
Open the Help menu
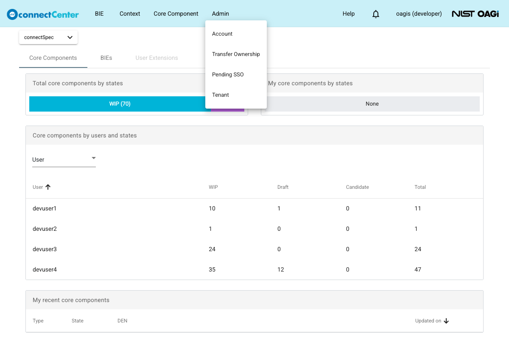click(349, 14)
